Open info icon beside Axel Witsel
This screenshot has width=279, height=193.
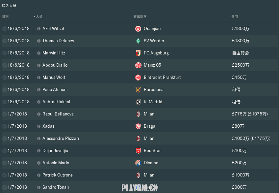tap(39, 29)
